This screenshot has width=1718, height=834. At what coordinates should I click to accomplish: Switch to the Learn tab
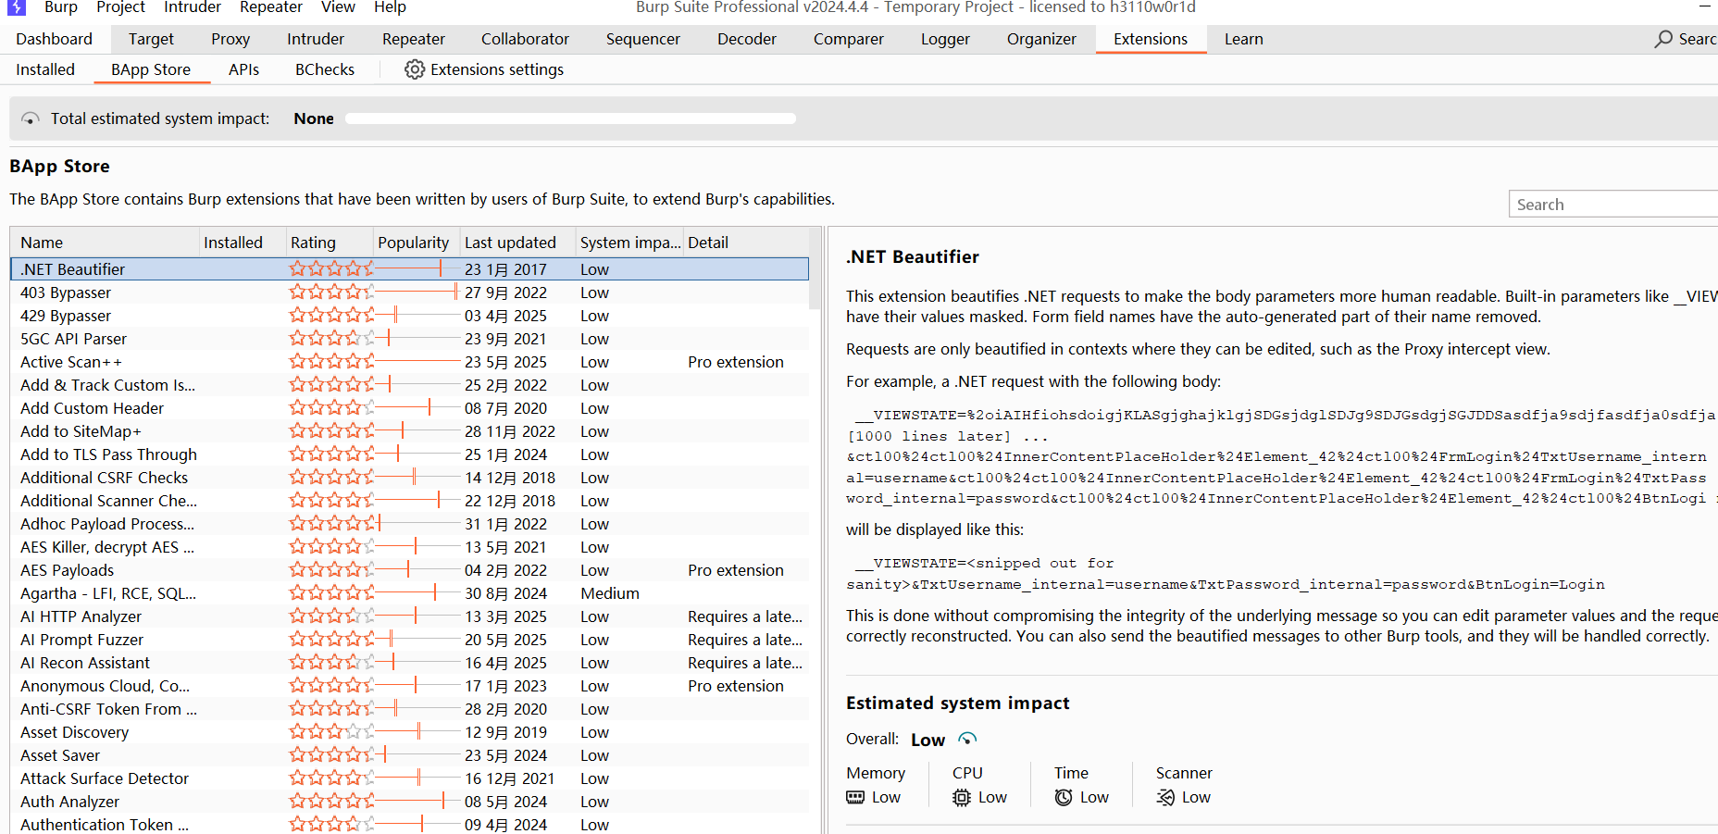click(x=1244, y=39)
